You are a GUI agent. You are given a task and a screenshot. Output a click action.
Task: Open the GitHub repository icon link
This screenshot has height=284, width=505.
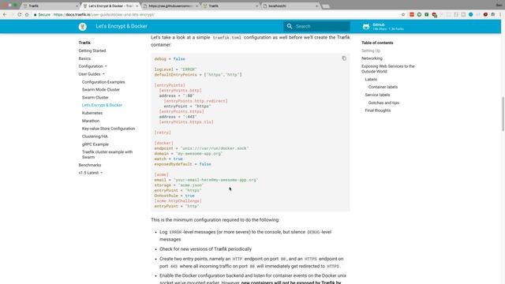366,26
